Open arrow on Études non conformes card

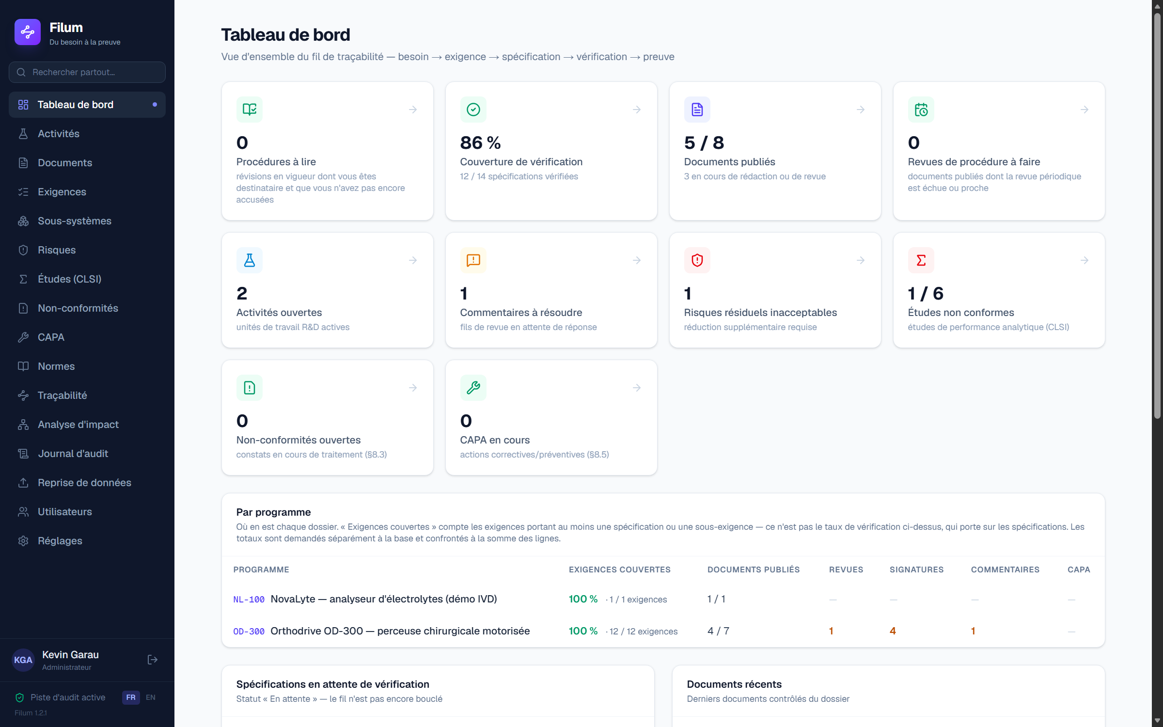pyautogui.click(x=1084, y=260)
